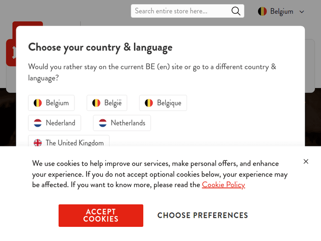Click the Dutch flag beside Nederland
Image resolution: width=321 pixels, height=241 pixels.
(38, 123)
